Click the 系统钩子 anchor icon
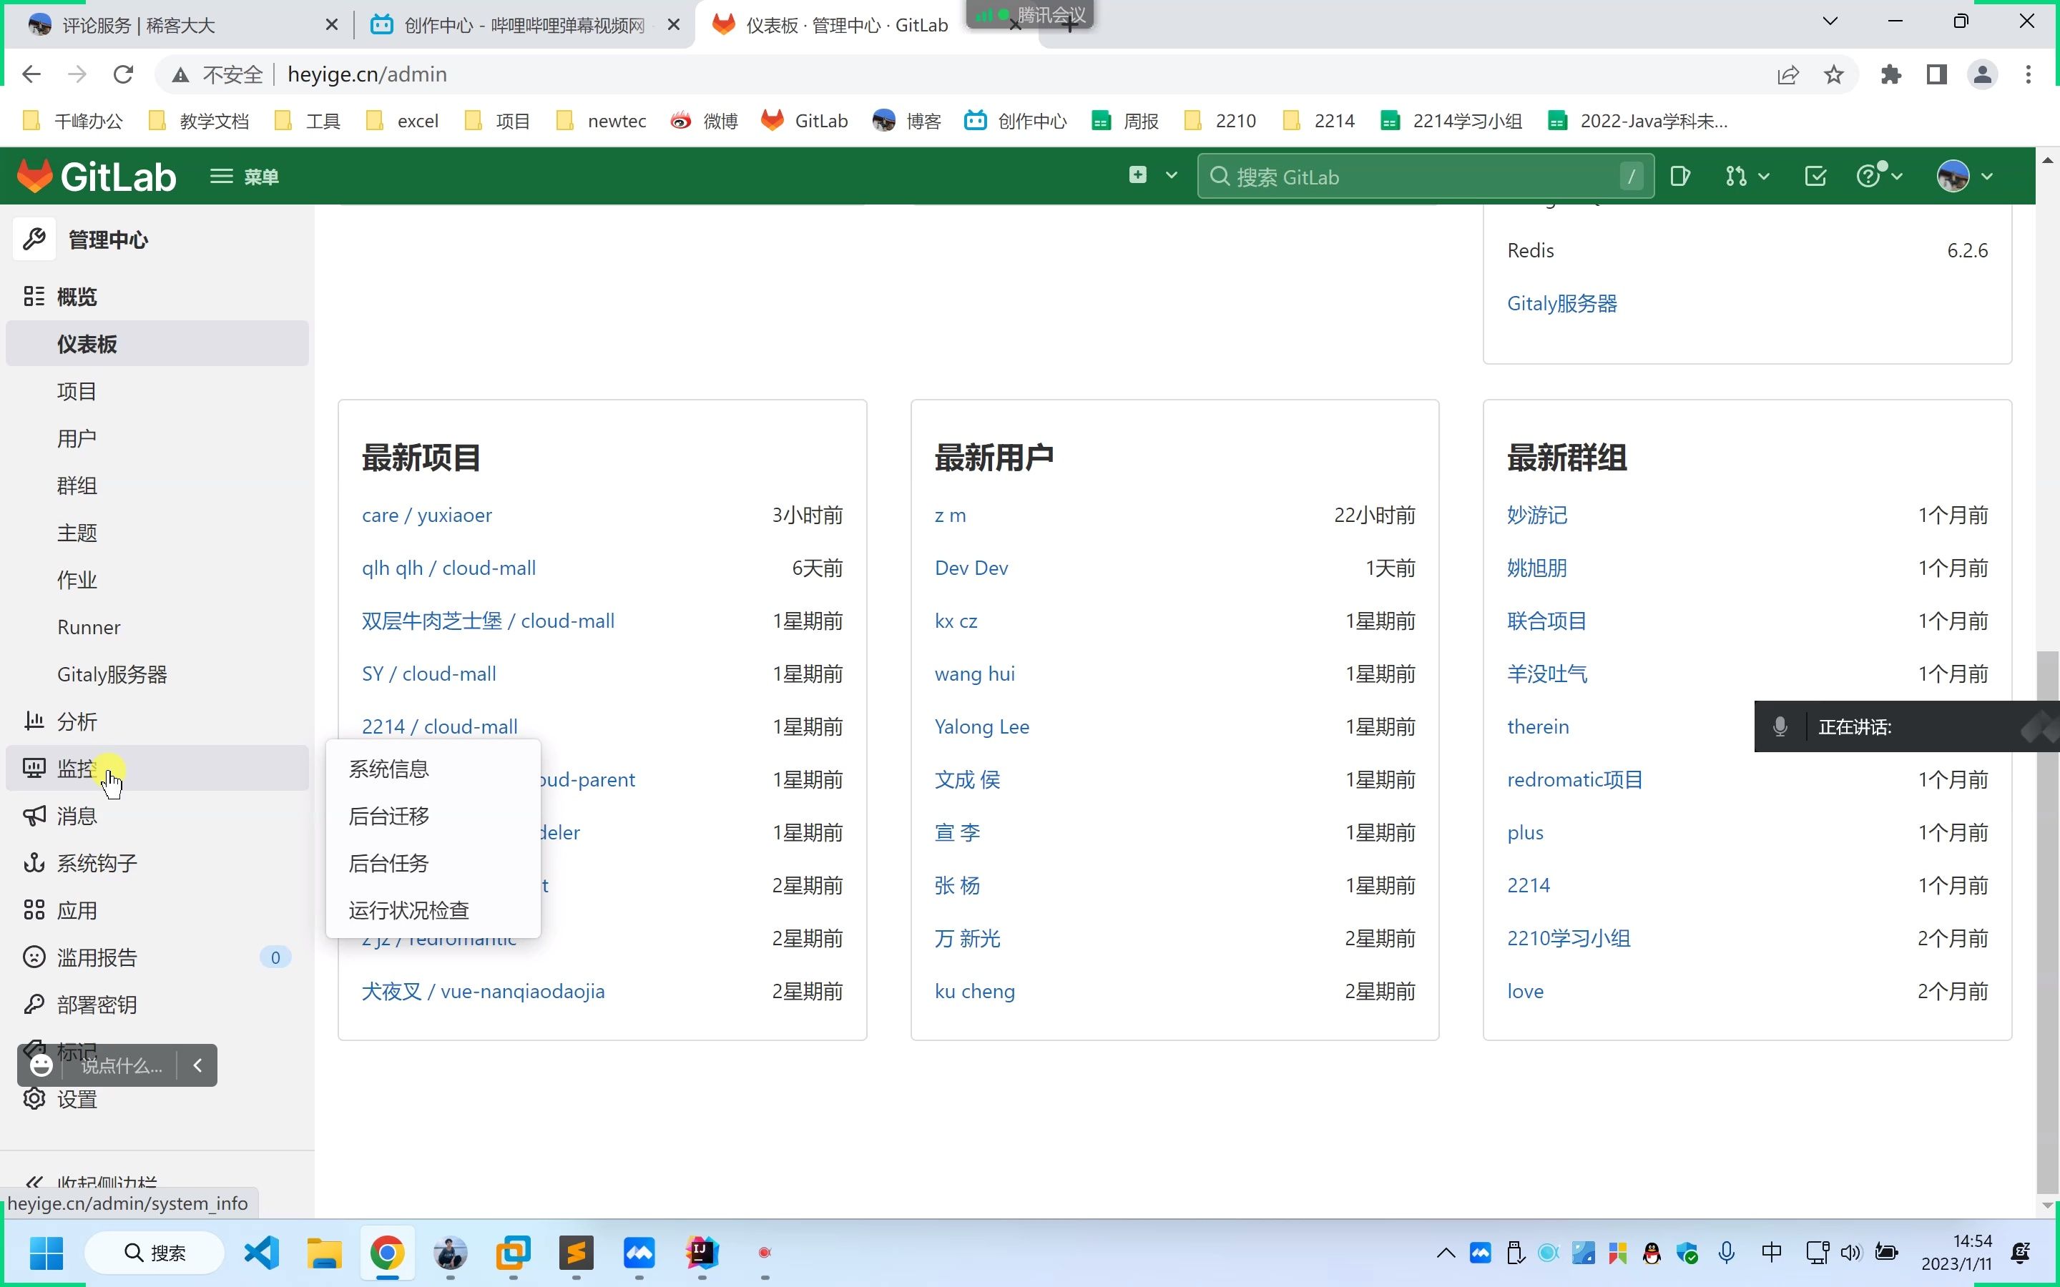This screenshot has height=1287, width=2060. 34,862
